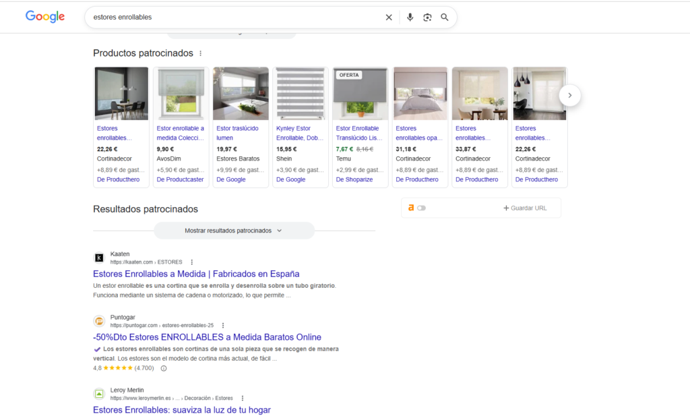Clear the search box with the X icon
The image size is (690, 416).
(389, 18)
